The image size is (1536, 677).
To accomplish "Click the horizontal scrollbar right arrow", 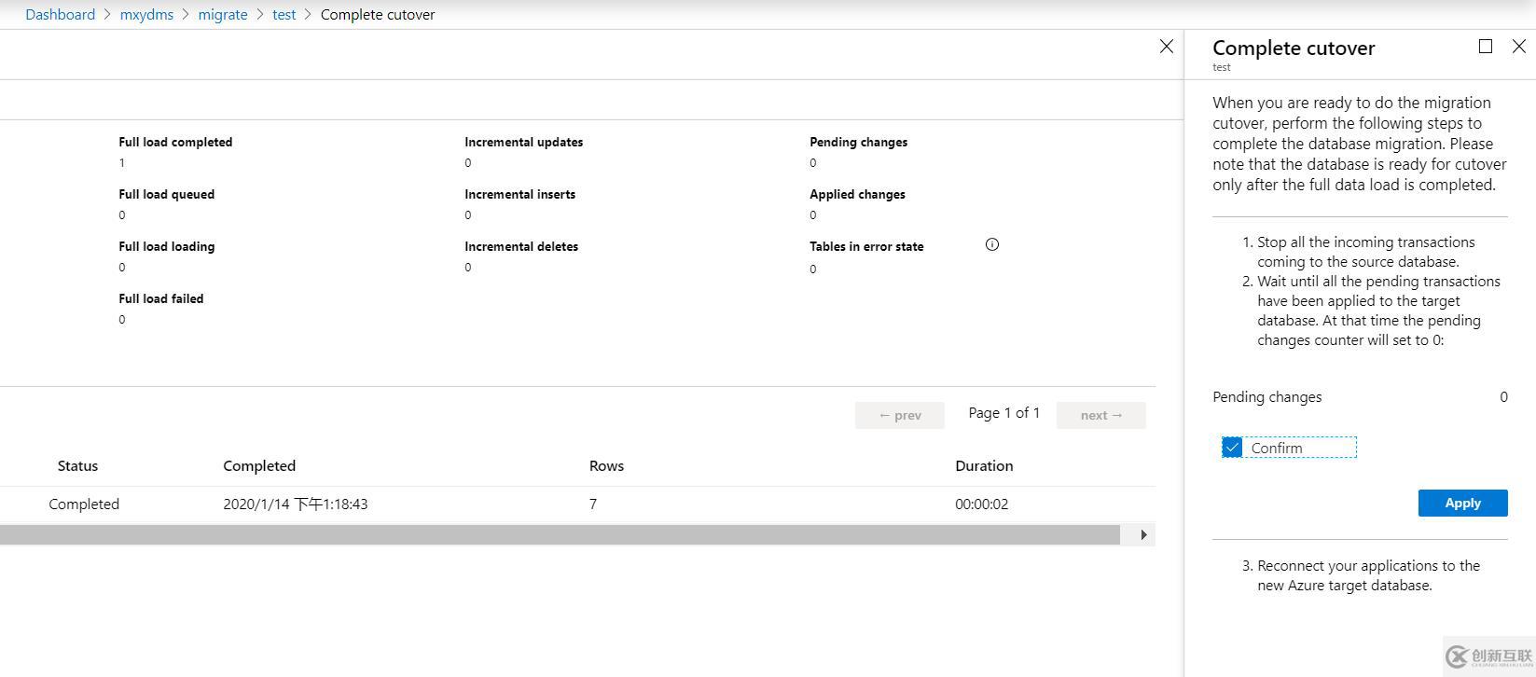I will click(1143, 534).
